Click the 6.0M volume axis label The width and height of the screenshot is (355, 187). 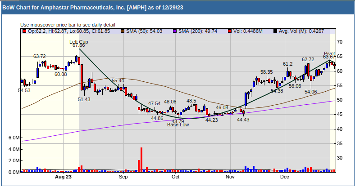coord(14,138)
